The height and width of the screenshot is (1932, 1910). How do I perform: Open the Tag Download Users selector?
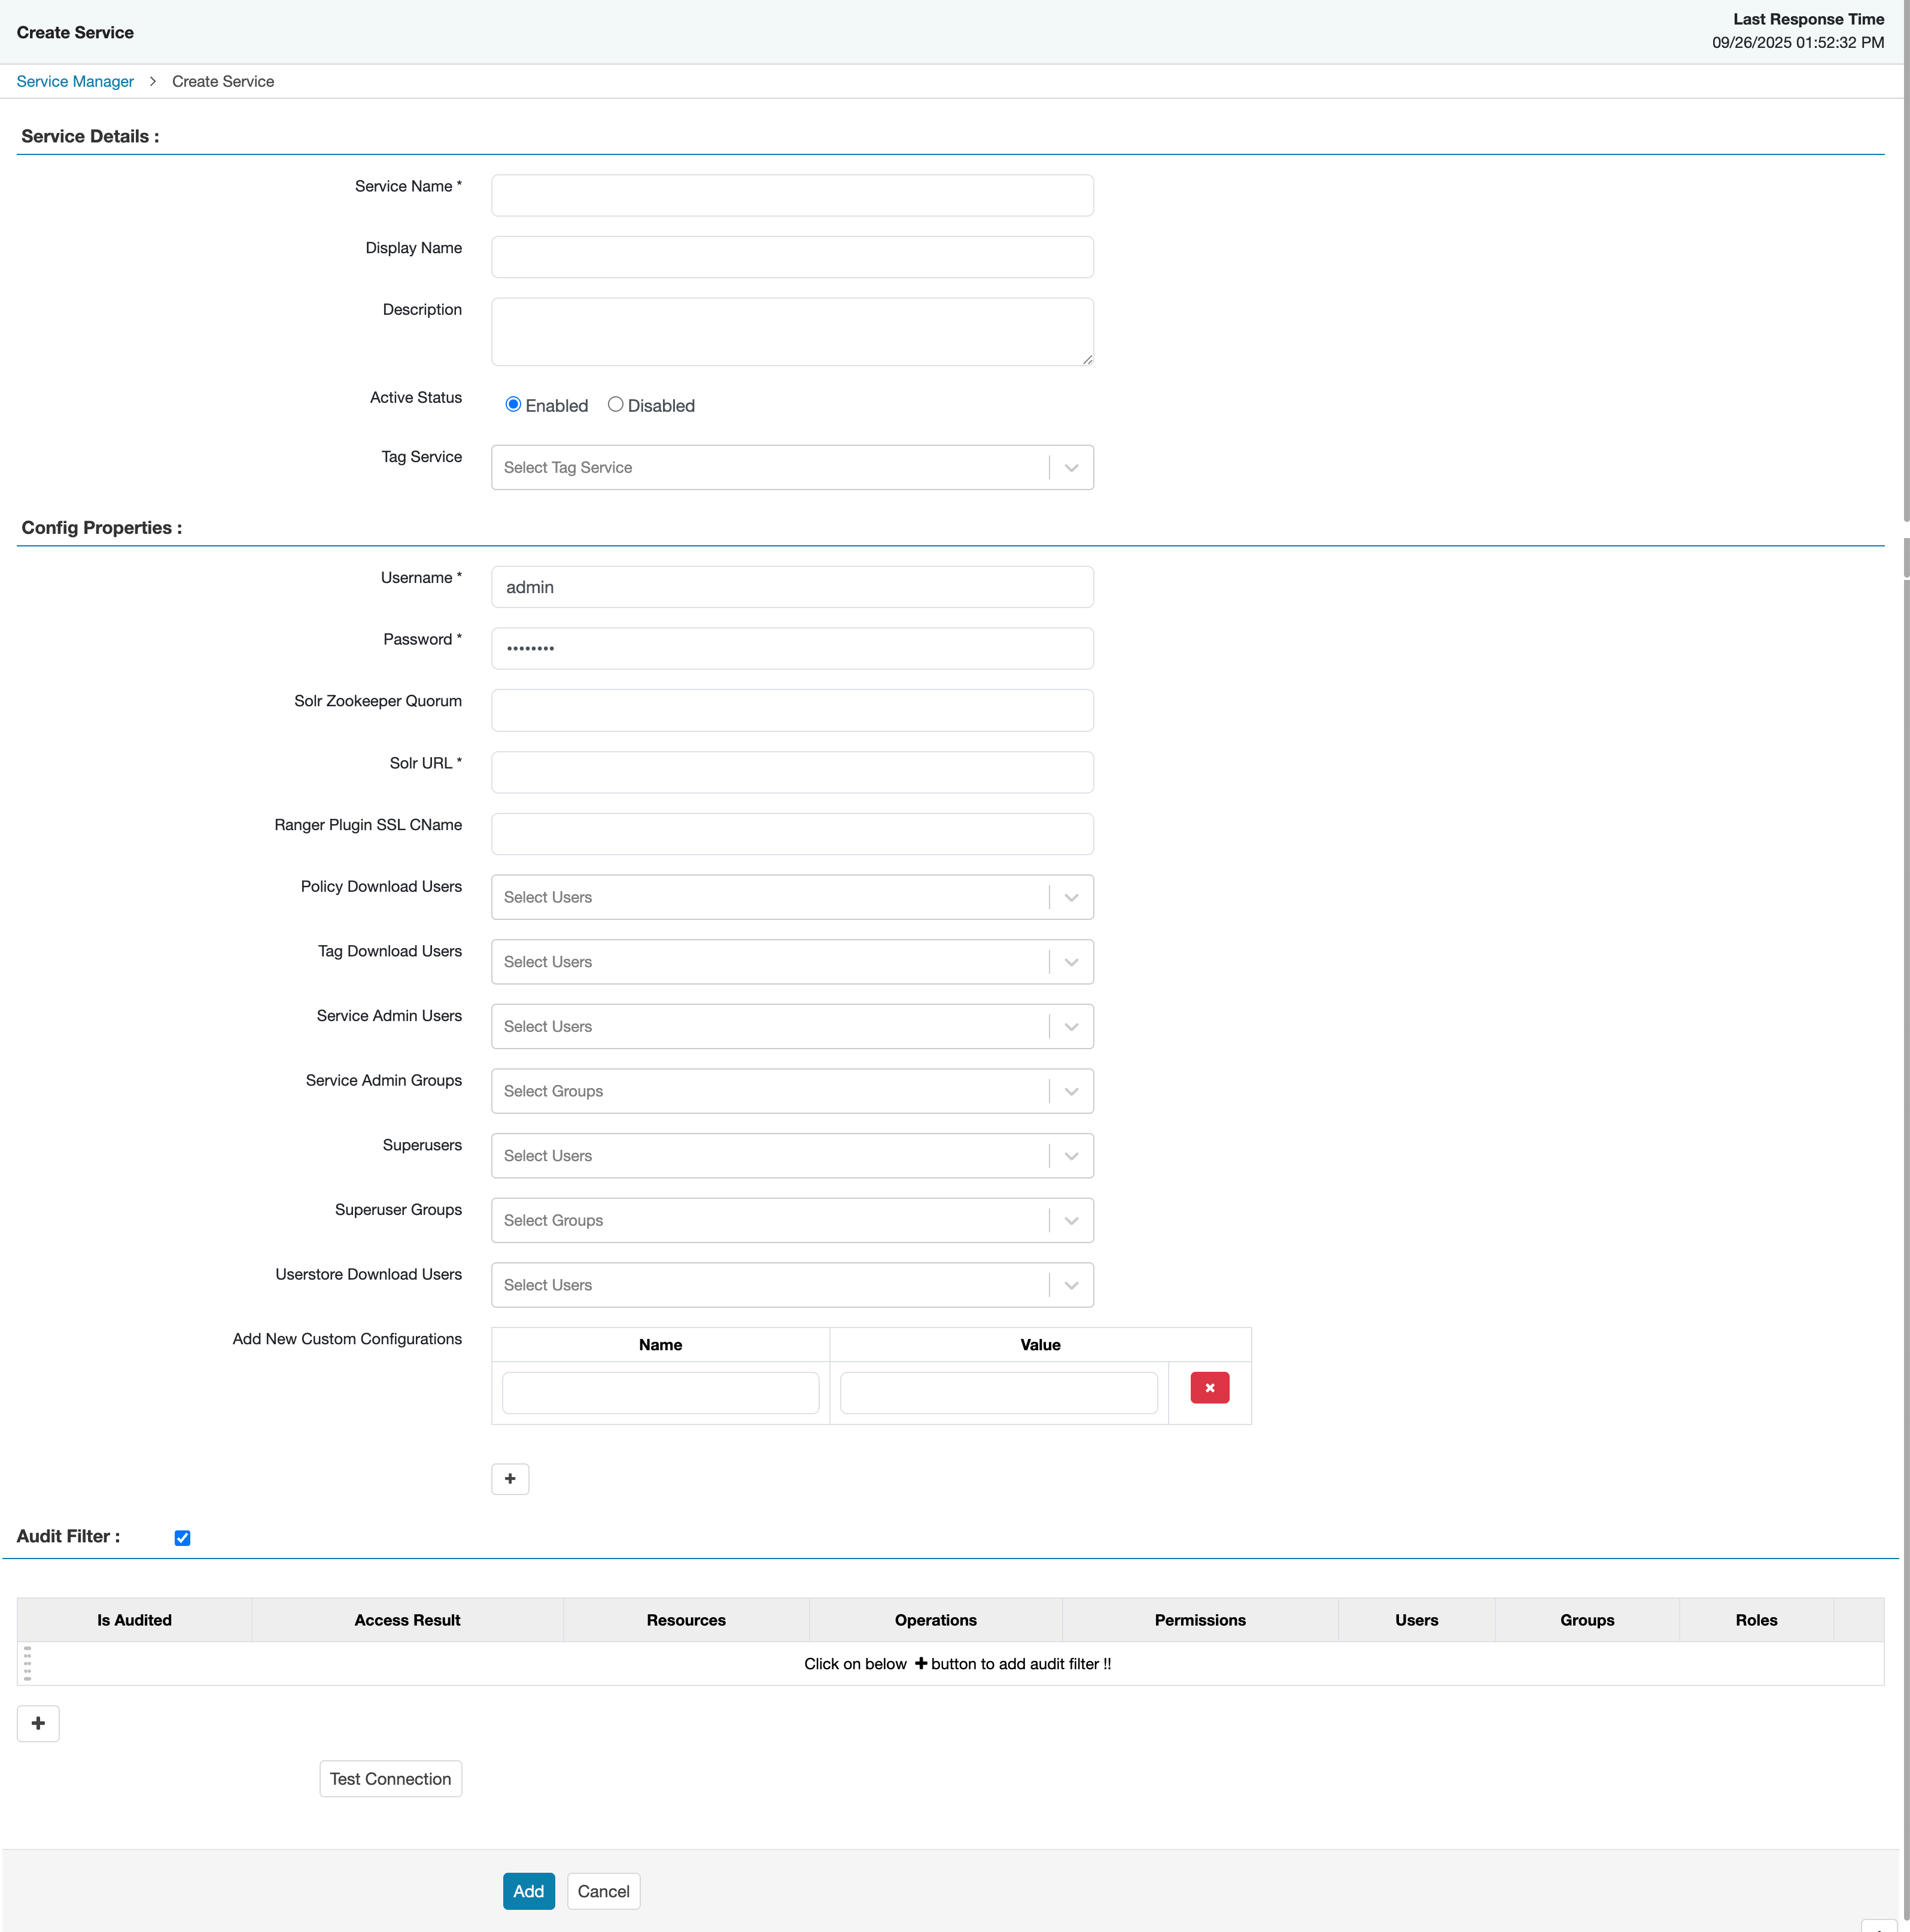click(1070, 961)
